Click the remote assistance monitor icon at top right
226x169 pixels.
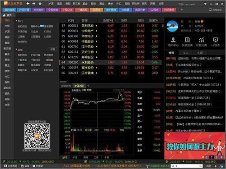point(211,10)
